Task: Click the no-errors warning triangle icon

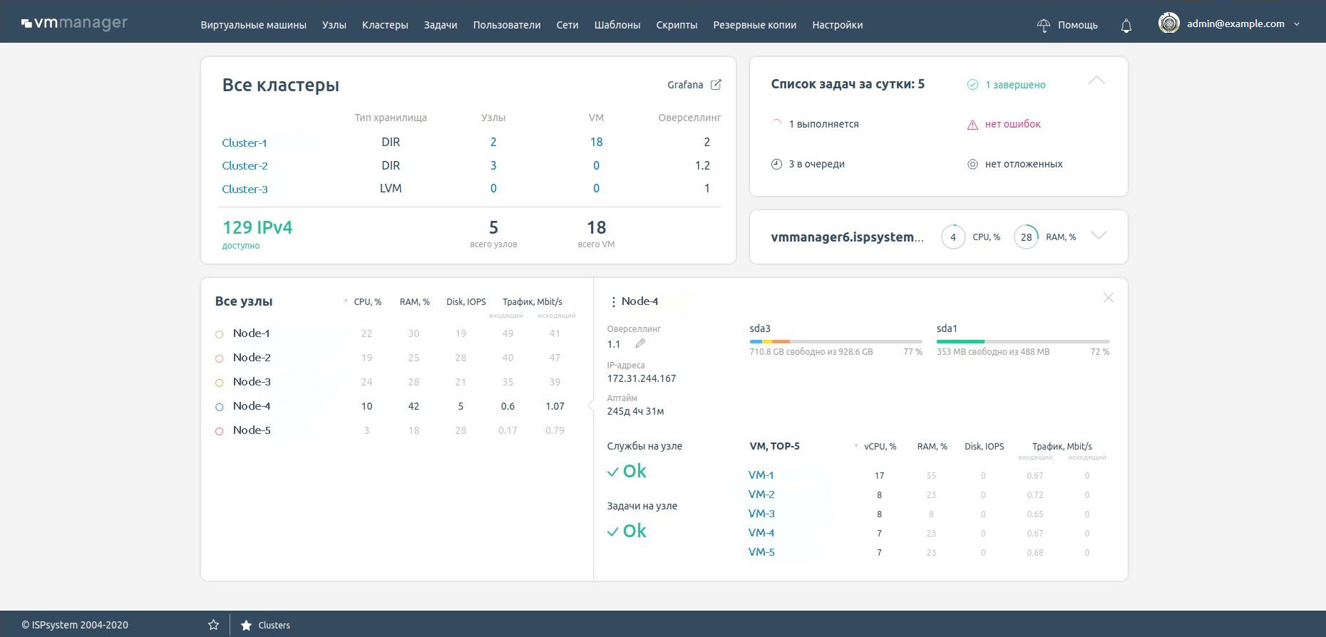Action: point(972,125)
